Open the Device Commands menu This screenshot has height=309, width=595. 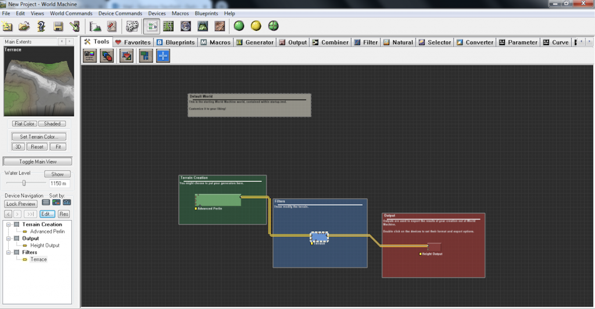coord(120,13)
